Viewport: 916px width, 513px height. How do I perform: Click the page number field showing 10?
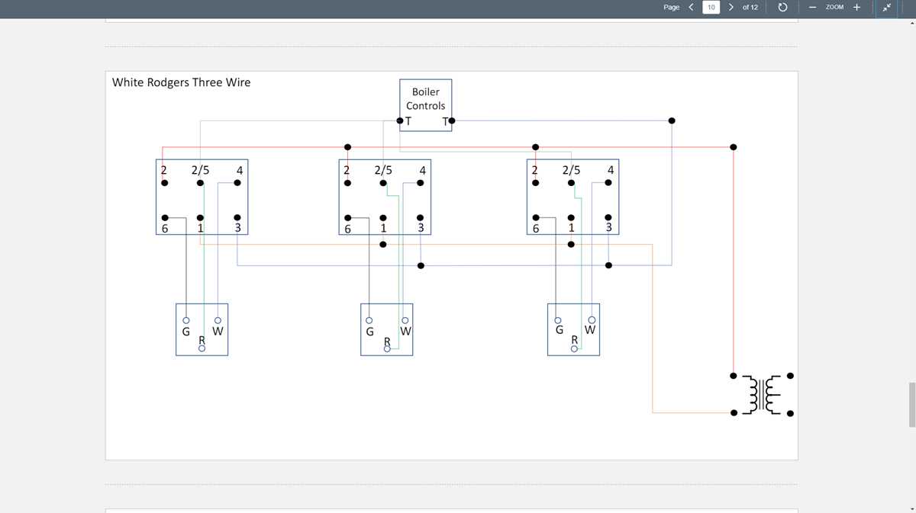point(711,8)
